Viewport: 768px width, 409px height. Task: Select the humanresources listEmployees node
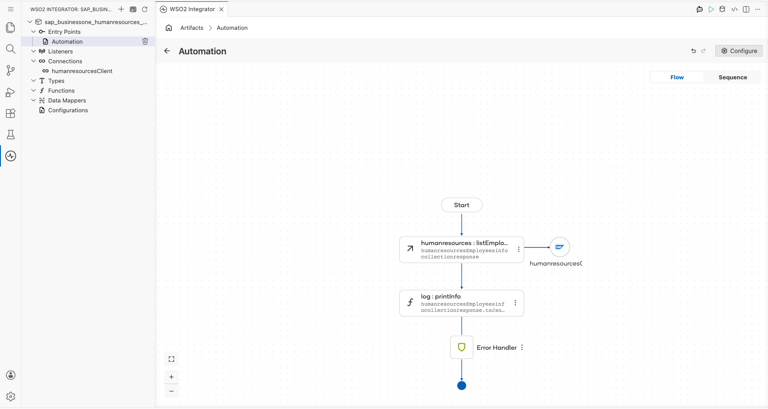(x=462, y=249)
